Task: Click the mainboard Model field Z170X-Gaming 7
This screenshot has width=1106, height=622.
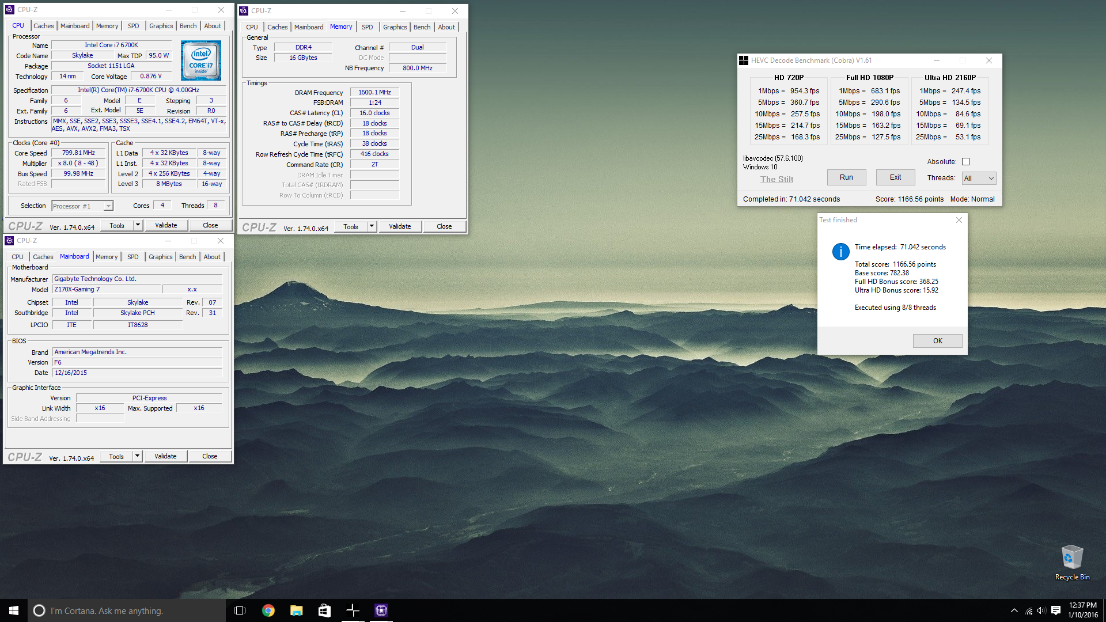Action: click(107, 290)
